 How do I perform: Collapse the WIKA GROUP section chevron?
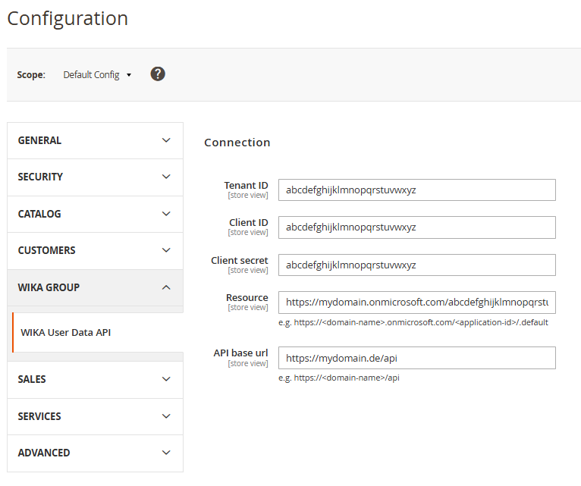(x=167, y=287)
